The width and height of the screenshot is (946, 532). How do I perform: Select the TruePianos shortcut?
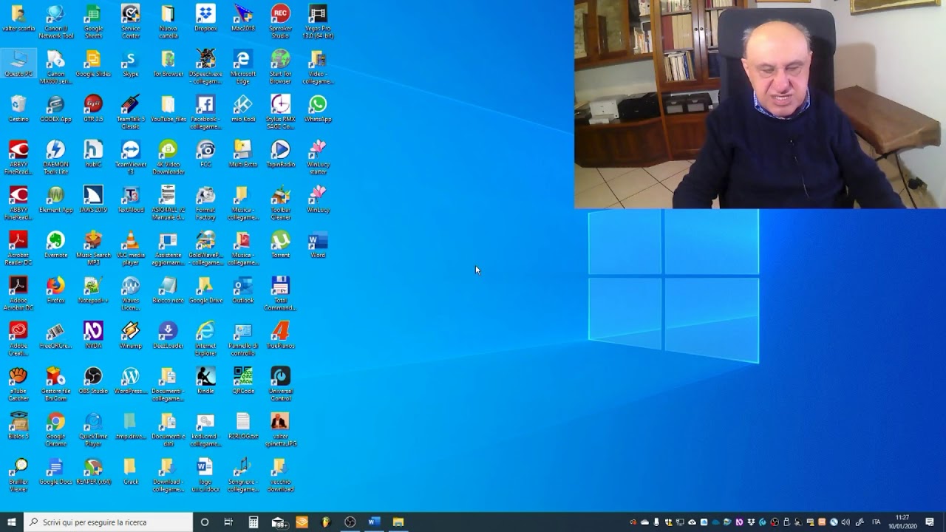[x=280, y=335]
